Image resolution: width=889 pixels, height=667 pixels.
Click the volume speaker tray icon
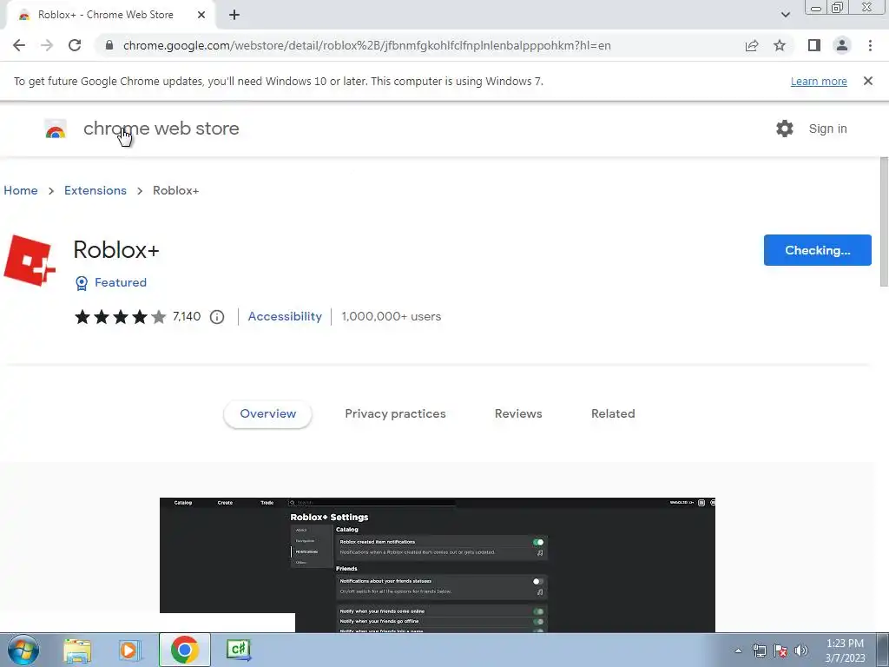click(x=801, y=650)
